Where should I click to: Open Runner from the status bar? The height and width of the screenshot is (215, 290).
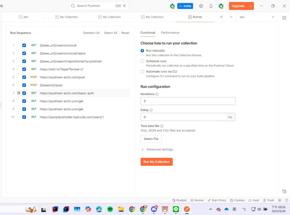coord(197,200)
